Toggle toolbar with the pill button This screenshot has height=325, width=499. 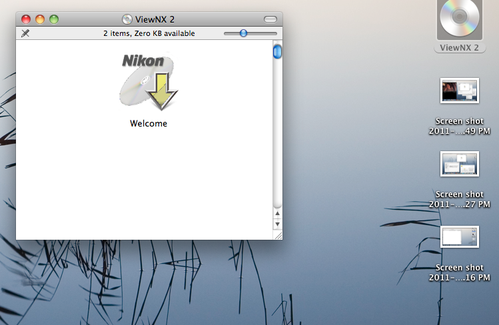270,19
